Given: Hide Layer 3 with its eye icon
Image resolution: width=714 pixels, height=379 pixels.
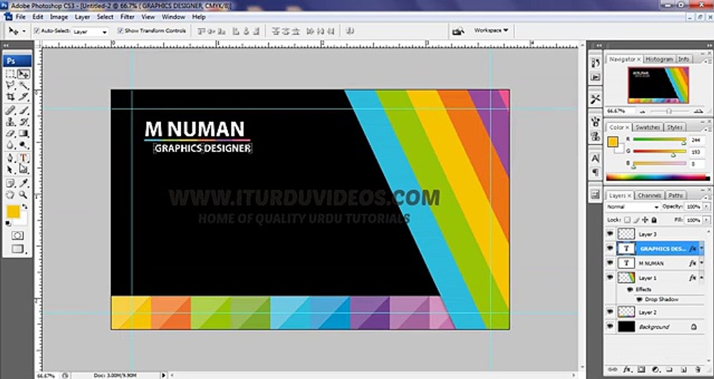Looking at the screenshot, I should (611, 234).
